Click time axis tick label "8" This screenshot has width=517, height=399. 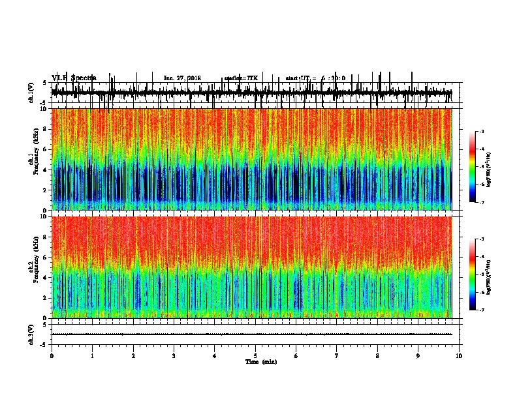[x=377, y=355]
